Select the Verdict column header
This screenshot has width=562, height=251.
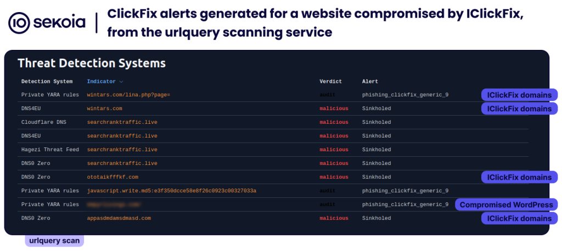(x=330, y=82)
